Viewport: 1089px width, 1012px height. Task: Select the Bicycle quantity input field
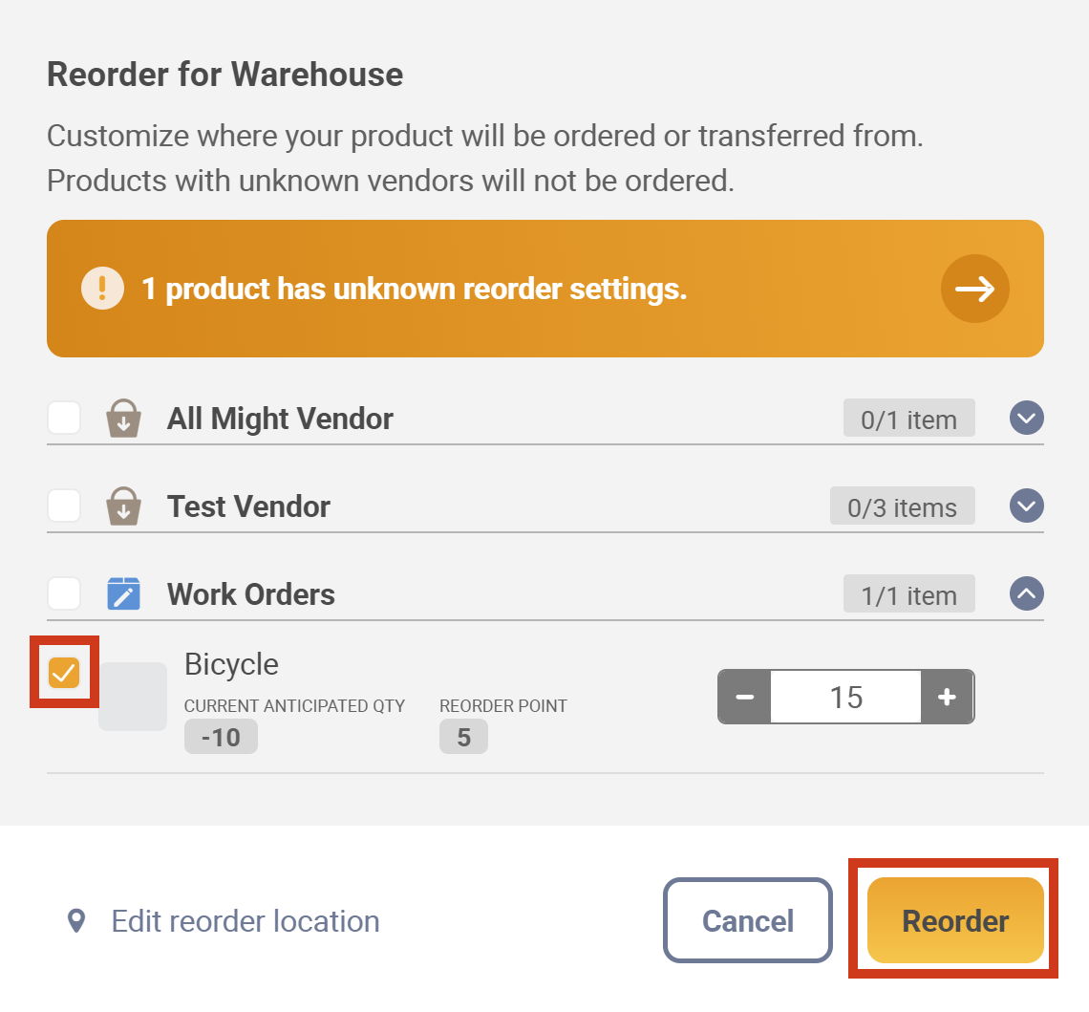(845, 697)
